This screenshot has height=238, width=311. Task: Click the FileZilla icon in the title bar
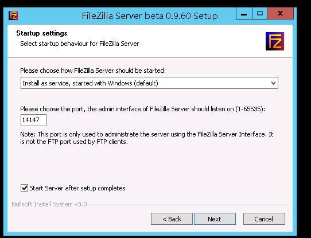click(x=13, y=15)
